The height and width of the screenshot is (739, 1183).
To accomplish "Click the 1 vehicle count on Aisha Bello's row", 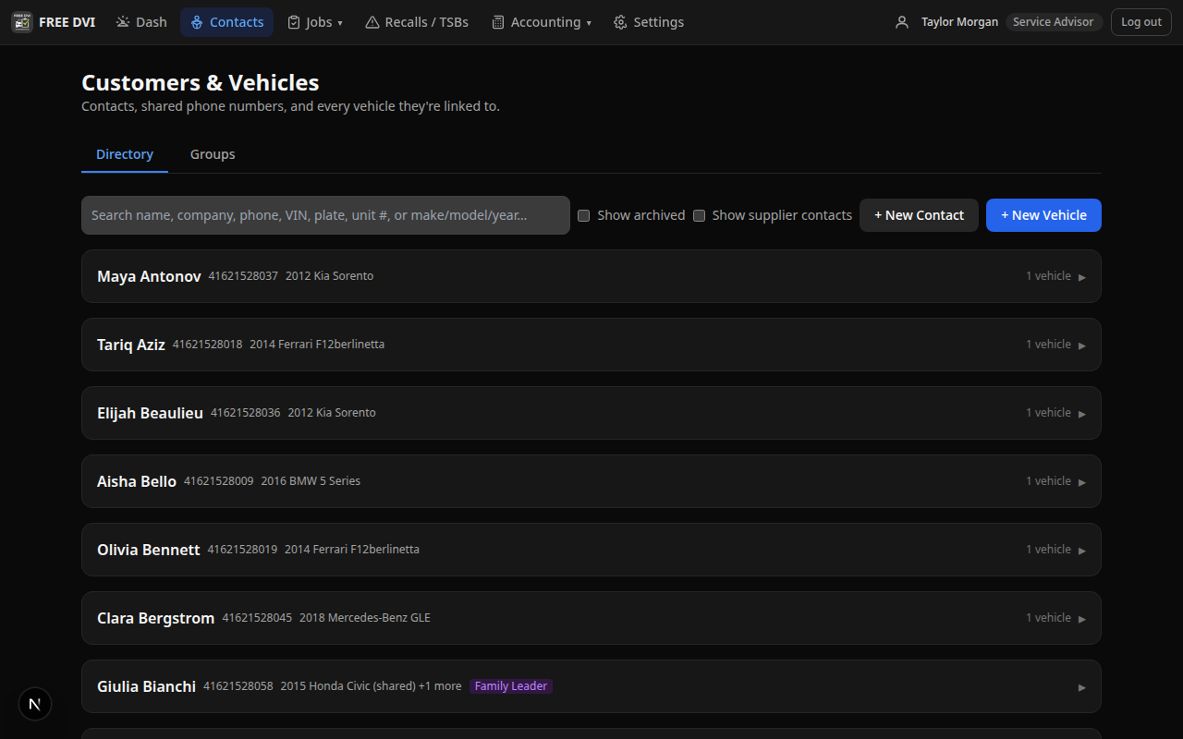I will pos(1048,481).
